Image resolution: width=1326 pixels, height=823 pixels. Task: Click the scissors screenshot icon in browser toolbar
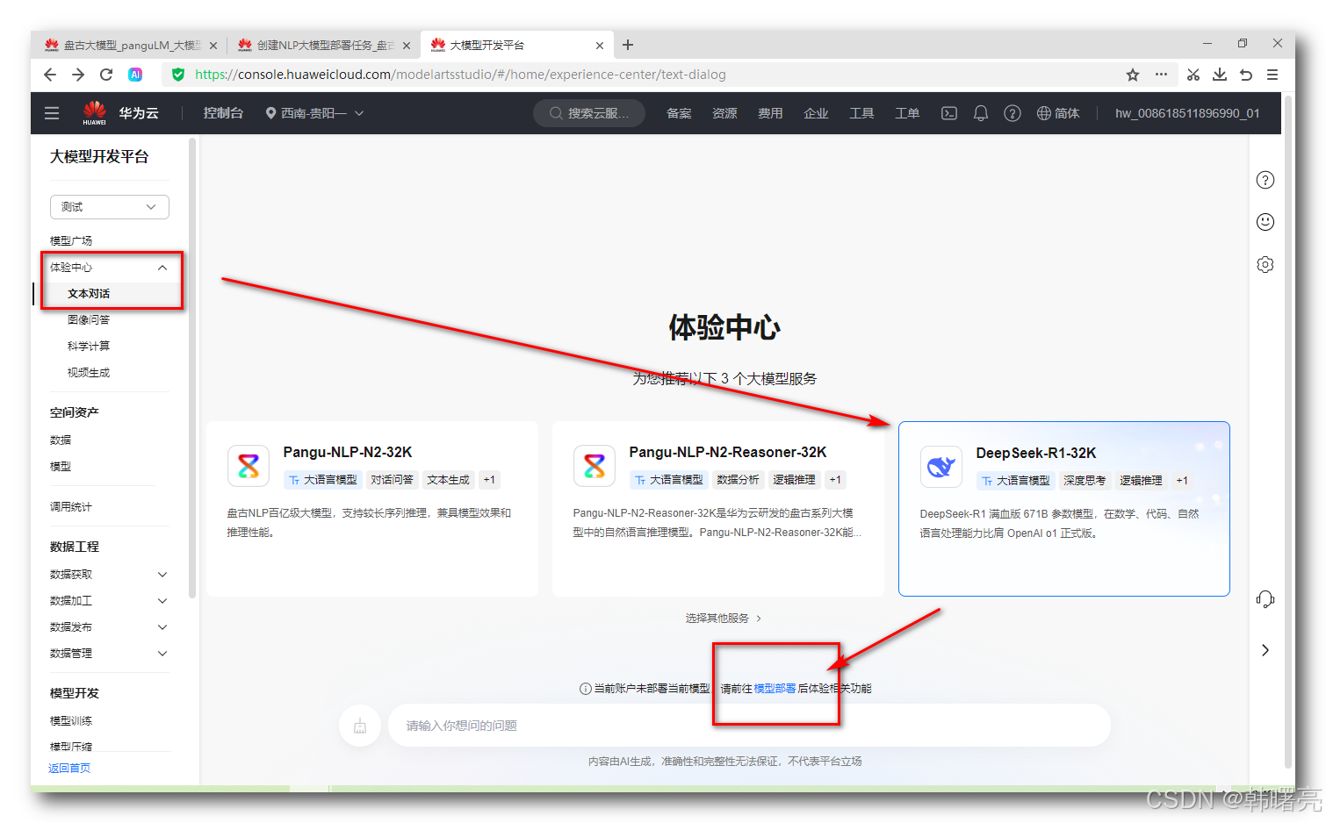point(1193,75)
